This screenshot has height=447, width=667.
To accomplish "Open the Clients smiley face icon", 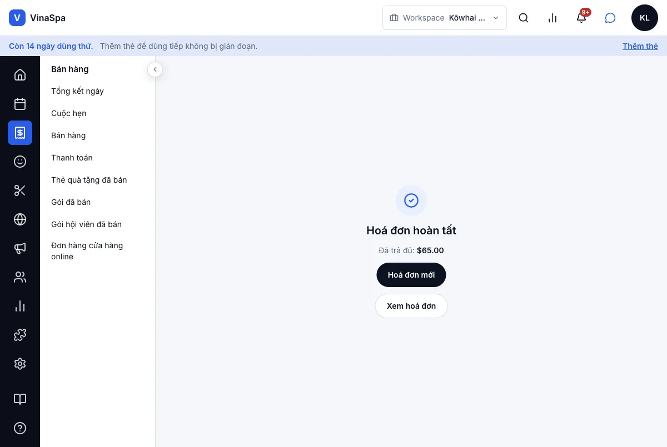I will [x=20, y=162].
